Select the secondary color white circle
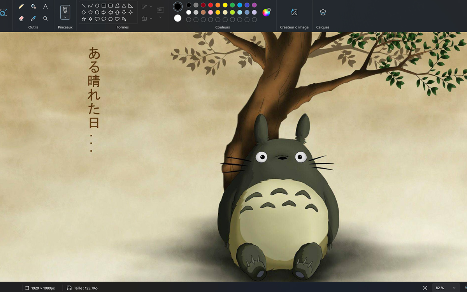467x292 pixels. pos(178,18)
